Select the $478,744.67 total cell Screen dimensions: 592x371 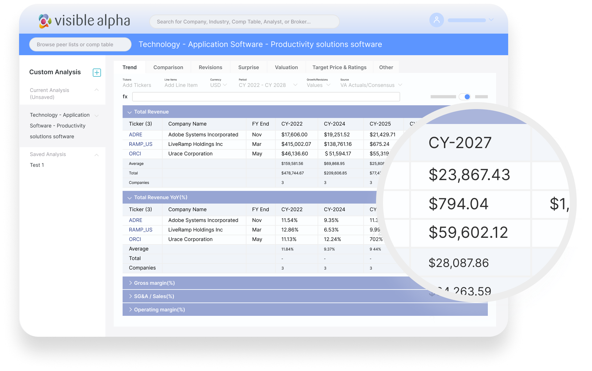(293, 173)
